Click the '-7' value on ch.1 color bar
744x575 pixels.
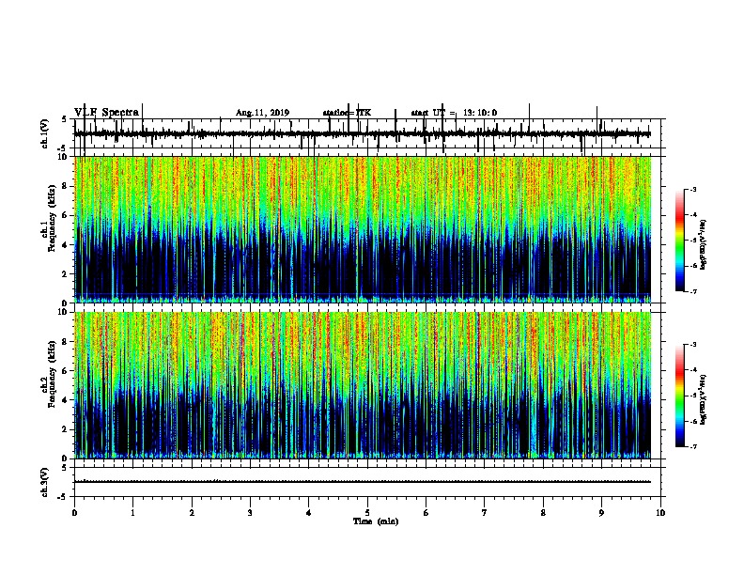pos(692,291)
